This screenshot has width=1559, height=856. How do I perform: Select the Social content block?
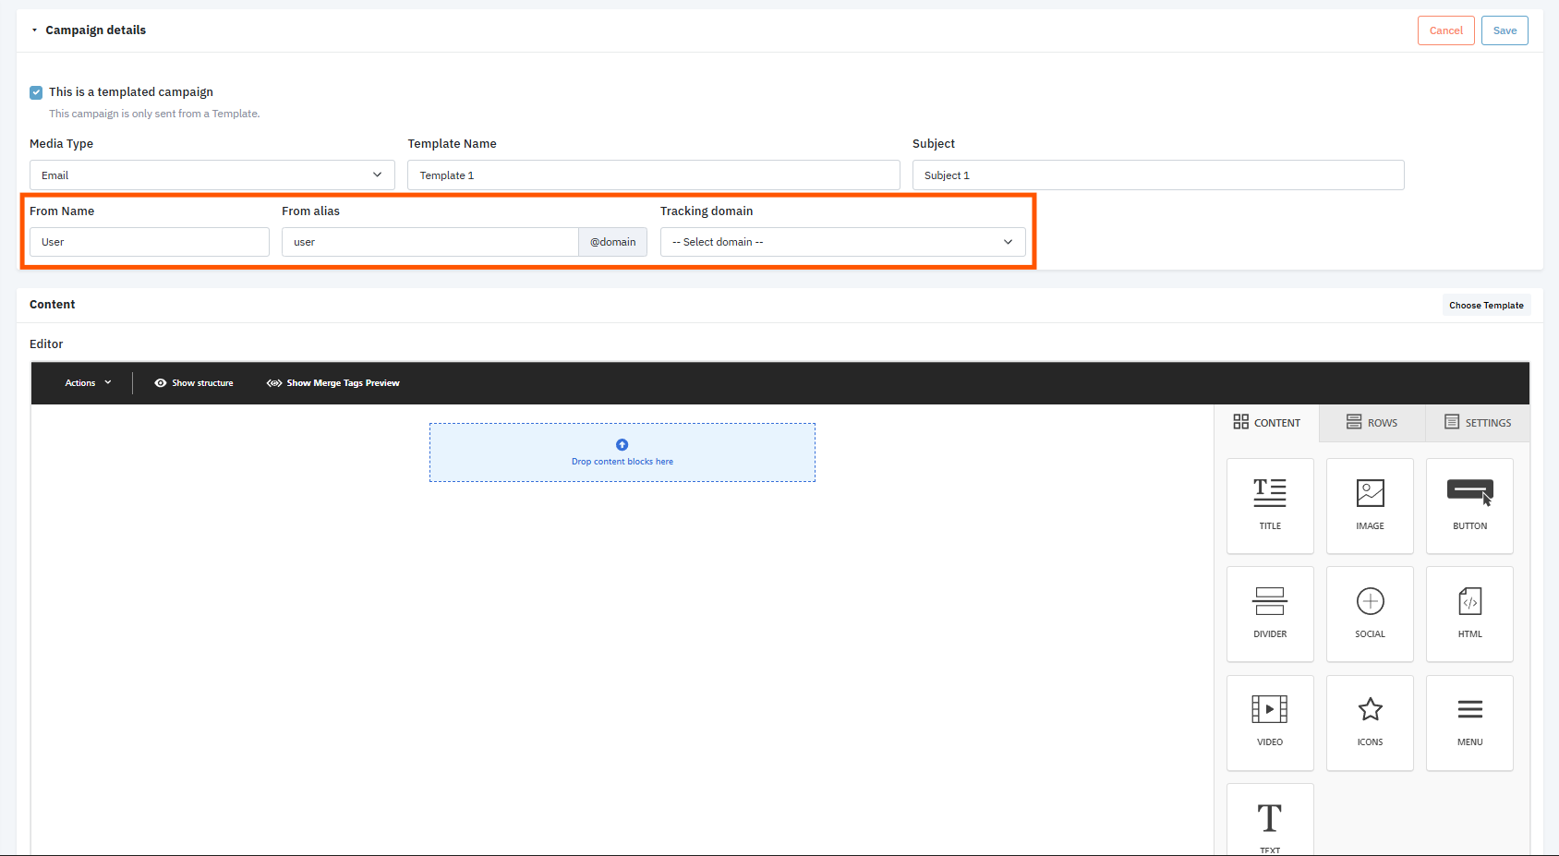pos(1370,613)
